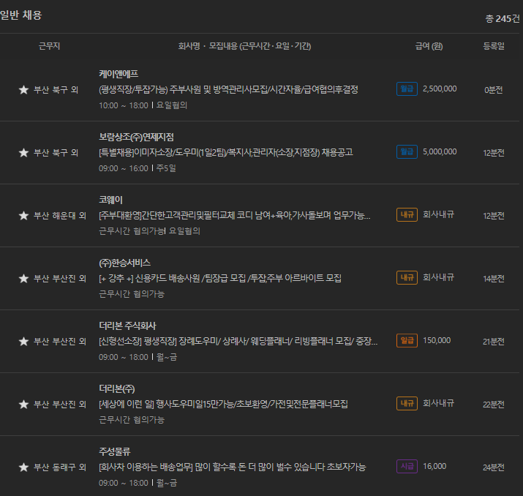523x496 pixels.
Task: Star the 주성물류 job listing
Action: [x=23, y=467]
